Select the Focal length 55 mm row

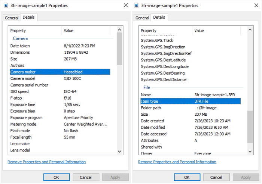[x=60, y=137]
